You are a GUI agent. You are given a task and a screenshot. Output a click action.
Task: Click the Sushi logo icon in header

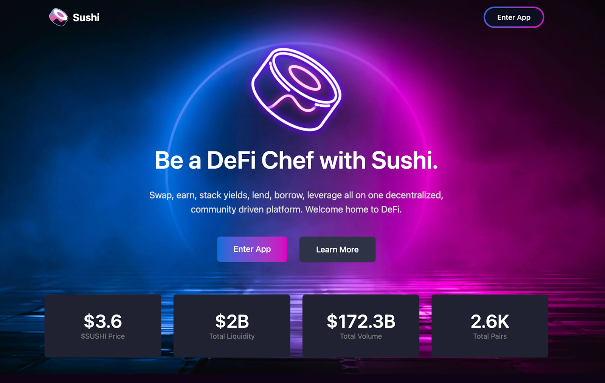pos(59,17)
